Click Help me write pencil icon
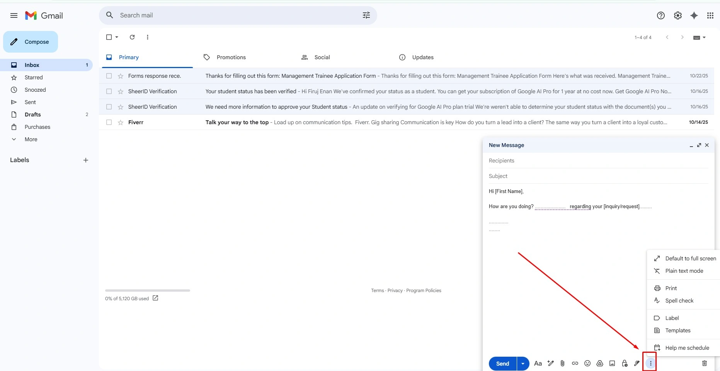This screenshot has width=720, height=371. click(x=551, y=363)
